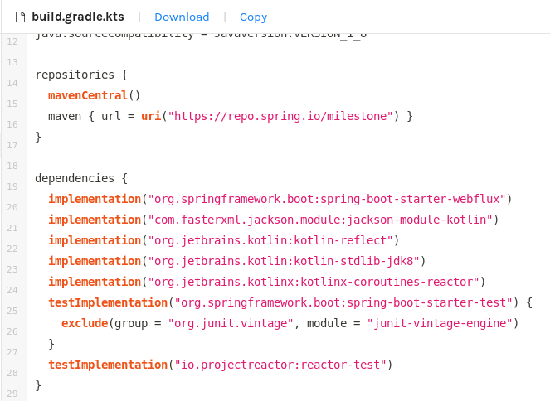Screen dimensions: 550x401
Task: Click line number 26 in gutter
Action: coord(12,331)
